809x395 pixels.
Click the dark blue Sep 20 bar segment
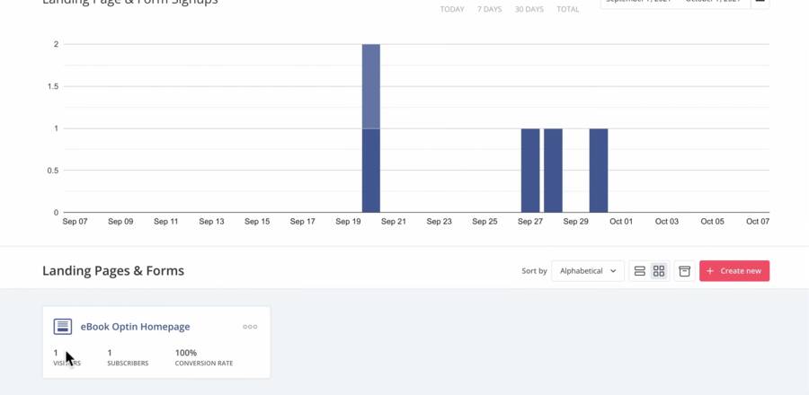point(371,171)
